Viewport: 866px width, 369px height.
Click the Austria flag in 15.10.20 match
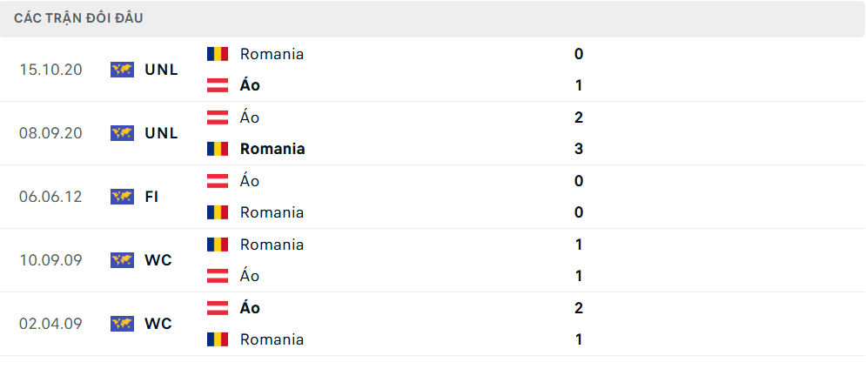click(218, 85)
